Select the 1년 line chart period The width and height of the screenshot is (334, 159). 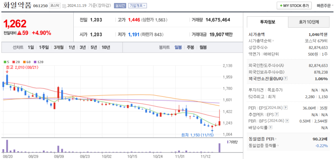pyautogui.click(x=72, y=47)
